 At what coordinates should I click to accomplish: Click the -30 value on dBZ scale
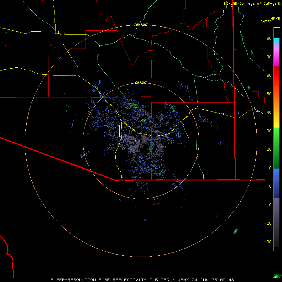tap(268, 242)
